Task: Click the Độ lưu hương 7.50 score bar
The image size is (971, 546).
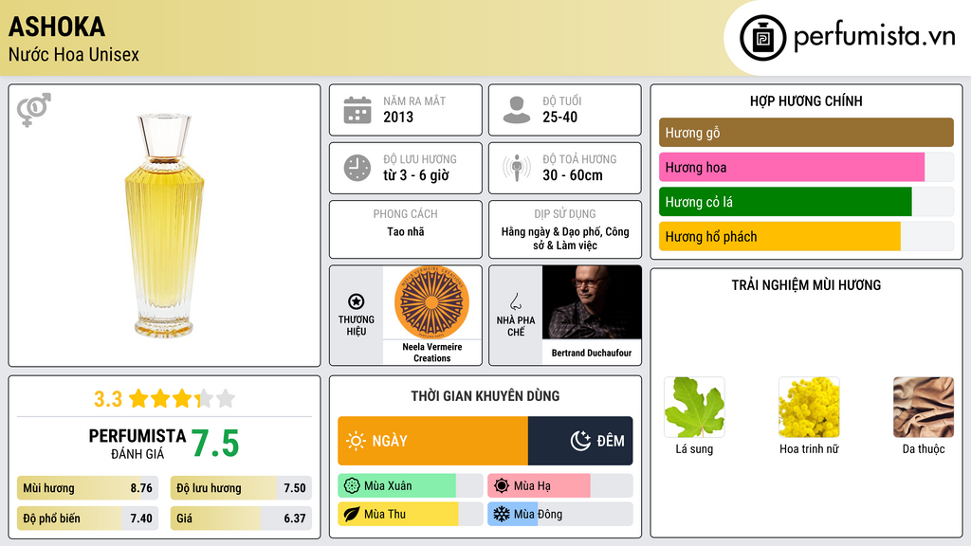Action: [241, 488]
